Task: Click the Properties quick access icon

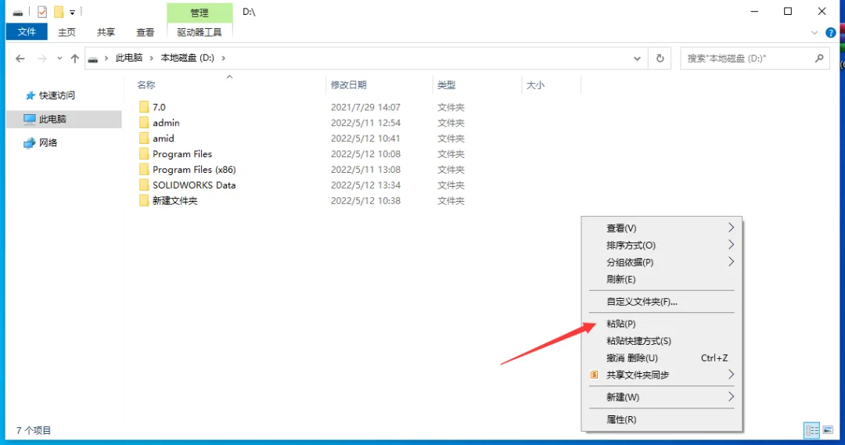Action: (42, 11)
